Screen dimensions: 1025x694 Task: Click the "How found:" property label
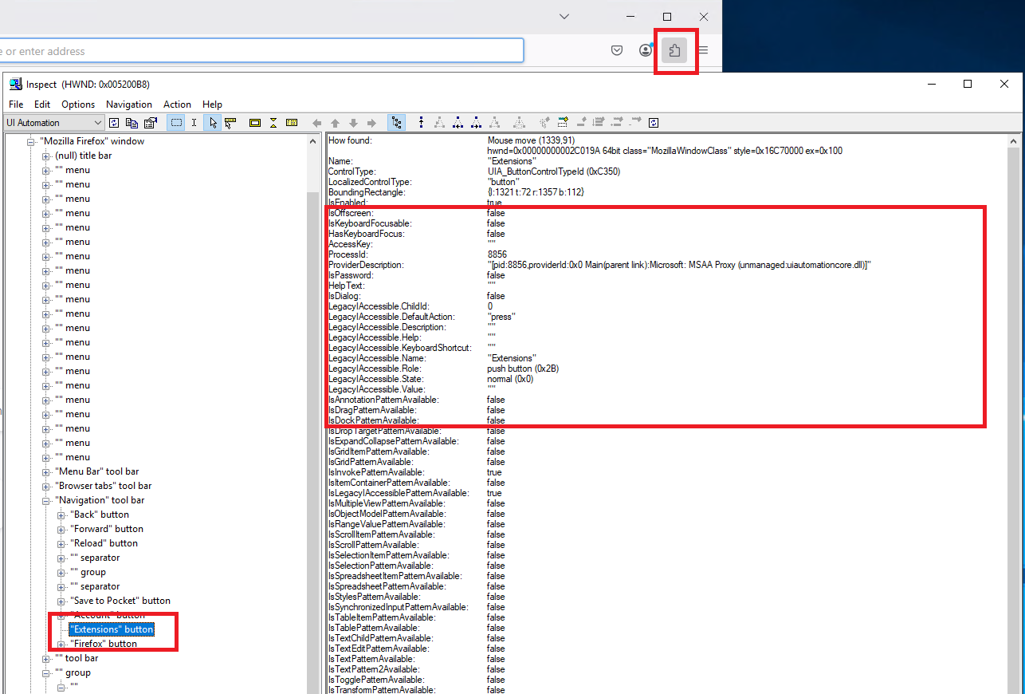click(x=350, y=140)
